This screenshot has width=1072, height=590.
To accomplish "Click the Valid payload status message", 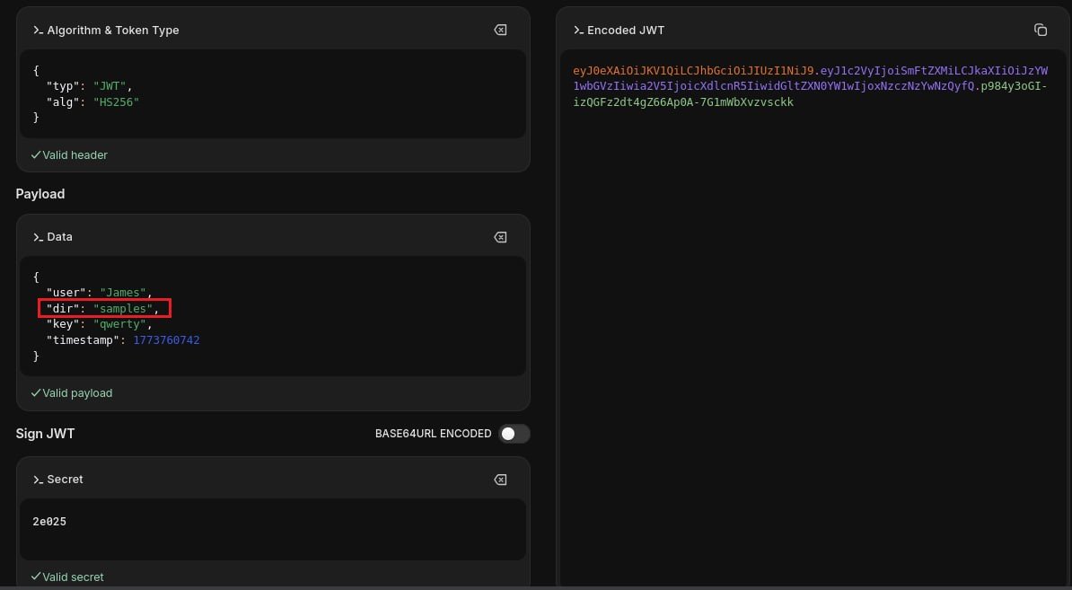I will (x=76, y=393).
